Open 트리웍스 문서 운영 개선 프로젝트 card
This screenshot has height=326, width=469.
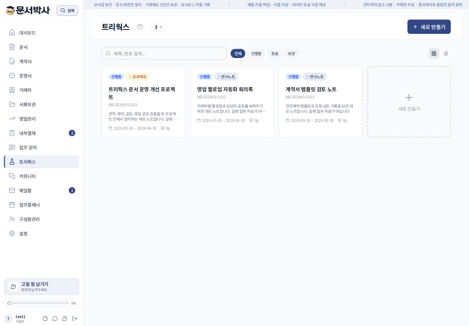(x=143, y=102)
